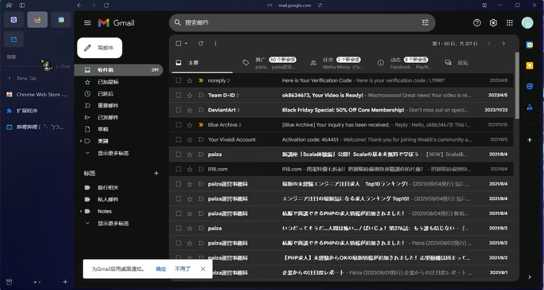Viewport: 544px width, 290px height.
Task: Click the Gmail support help icon
Action: point(477,23)
